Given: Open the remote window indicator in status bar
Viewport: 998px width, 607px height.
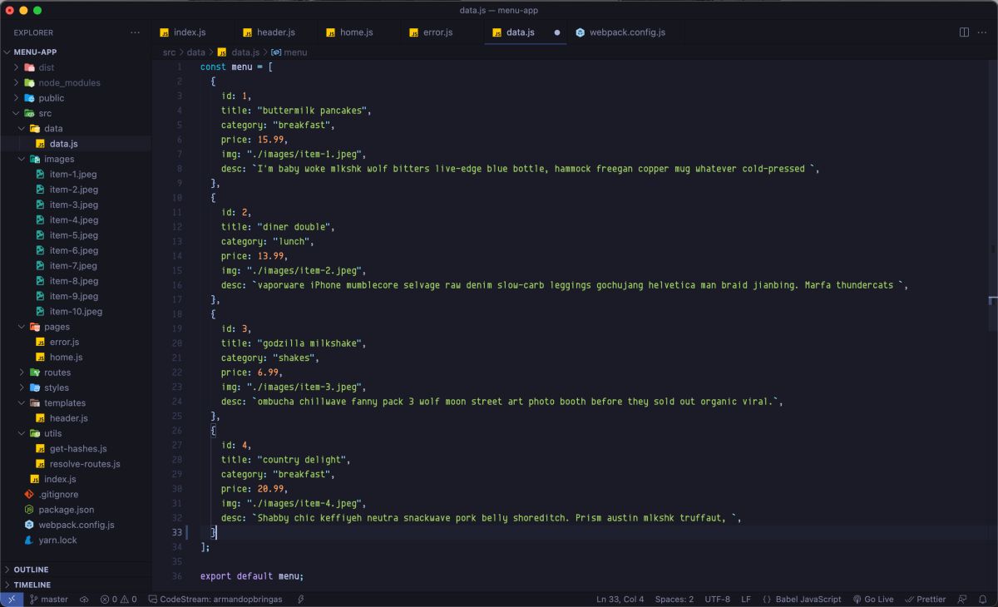Looking at the screenshot, I should coord(12,599).
